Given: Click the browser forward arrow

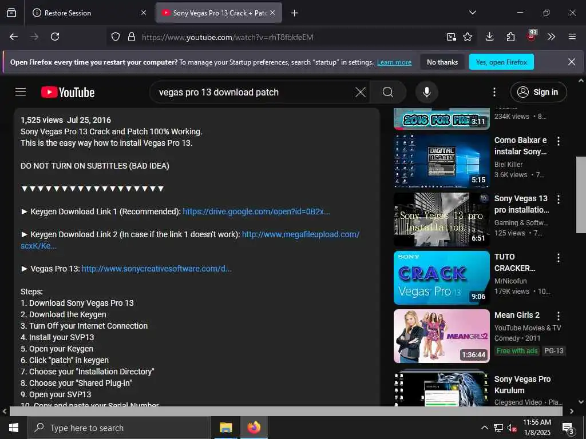Looking at the screenshot, I should tap(34, 37).
